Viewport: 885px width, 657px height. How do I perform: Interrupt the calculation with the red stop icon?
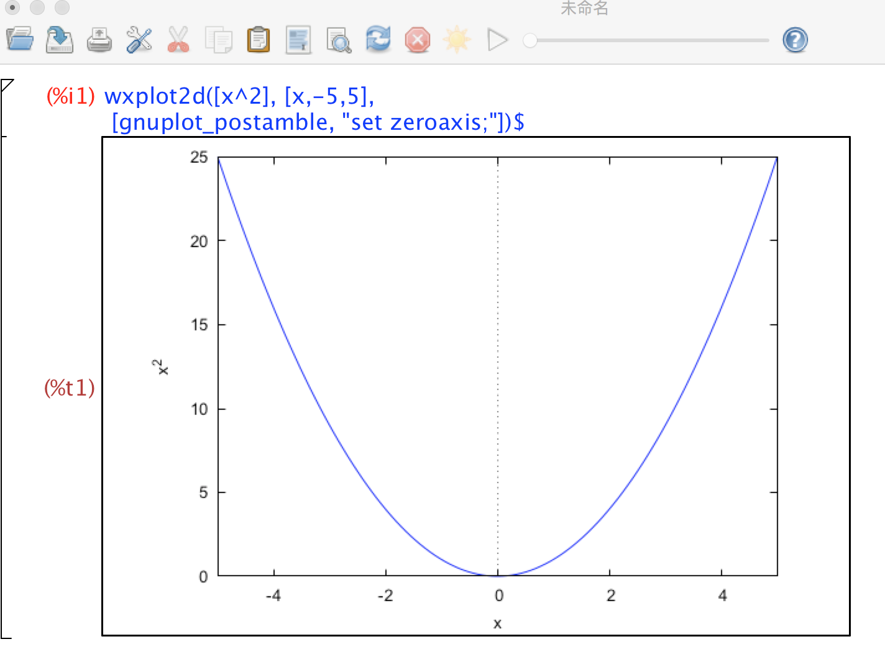pos(418,40)
